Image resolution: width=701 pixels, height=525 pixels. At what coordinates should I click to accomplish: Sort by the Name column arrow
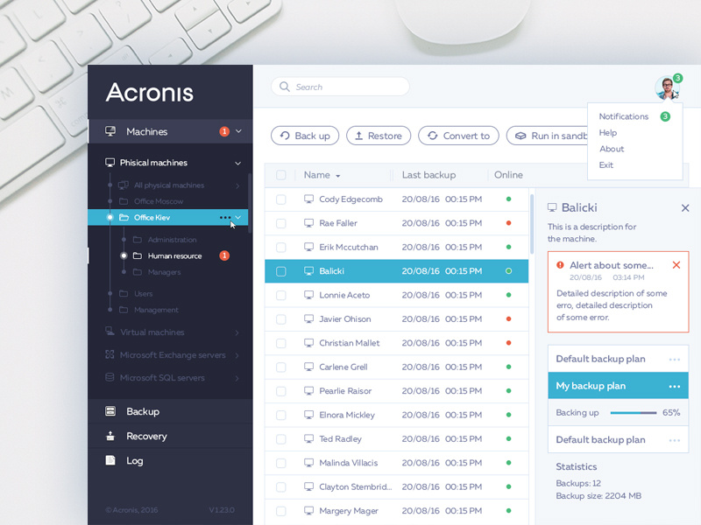[x=338, y=176]
